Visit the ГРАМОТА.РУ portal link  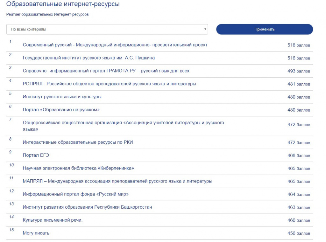pos(106,71)
